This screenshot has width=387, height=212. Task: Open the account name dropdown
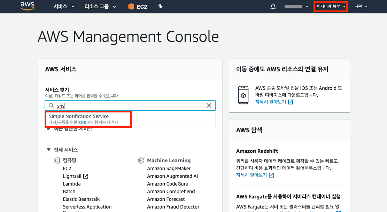[296, 7]
